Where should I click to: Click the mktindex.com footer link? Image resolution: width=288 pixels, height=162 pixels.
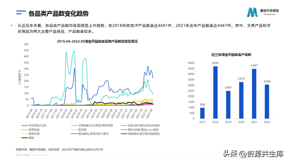click(41, 155)
